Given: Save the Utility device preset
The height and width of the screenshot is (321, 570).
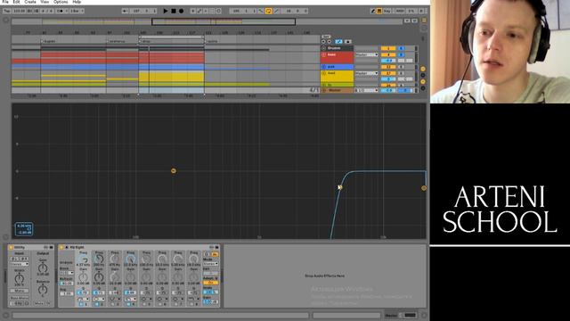Looking at the screenshot, I should (52, 247).
